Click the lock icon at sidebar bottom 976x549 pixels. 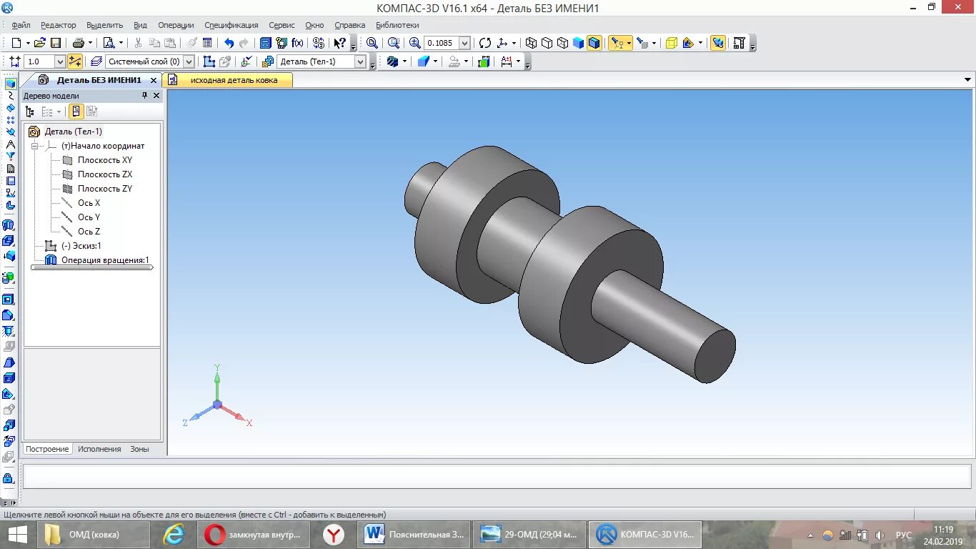(x=9, y=478)
